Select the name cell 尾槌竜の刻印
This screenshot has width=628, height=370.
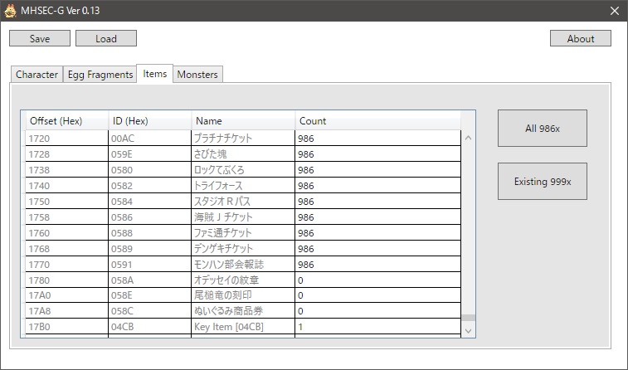(243, 295)
